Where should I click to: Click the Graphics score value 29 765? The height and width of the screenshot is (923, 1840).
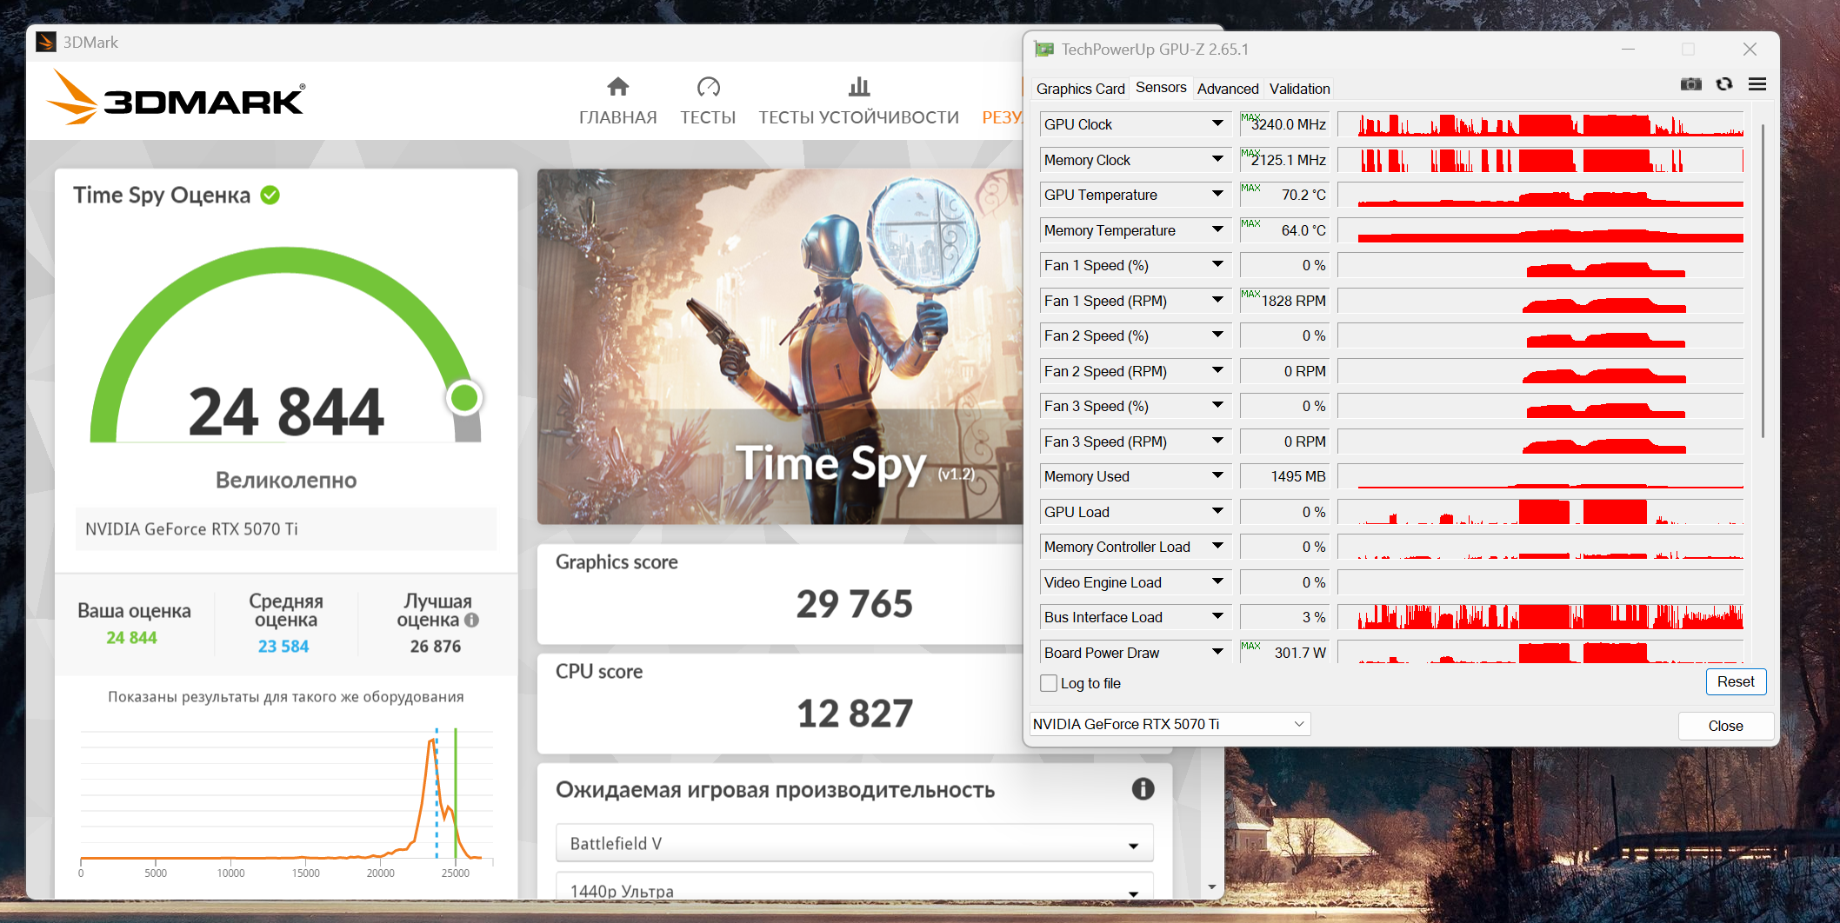pyautogui.click(x=855, y=604)
